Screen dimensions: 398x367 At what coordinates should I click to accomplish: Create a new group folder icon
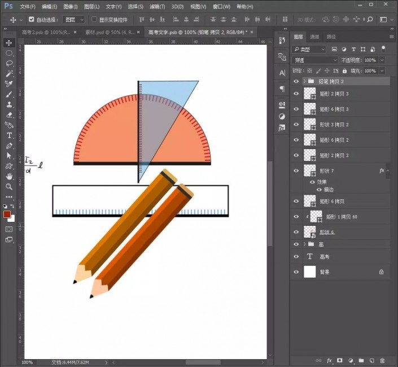coord(361,360)
